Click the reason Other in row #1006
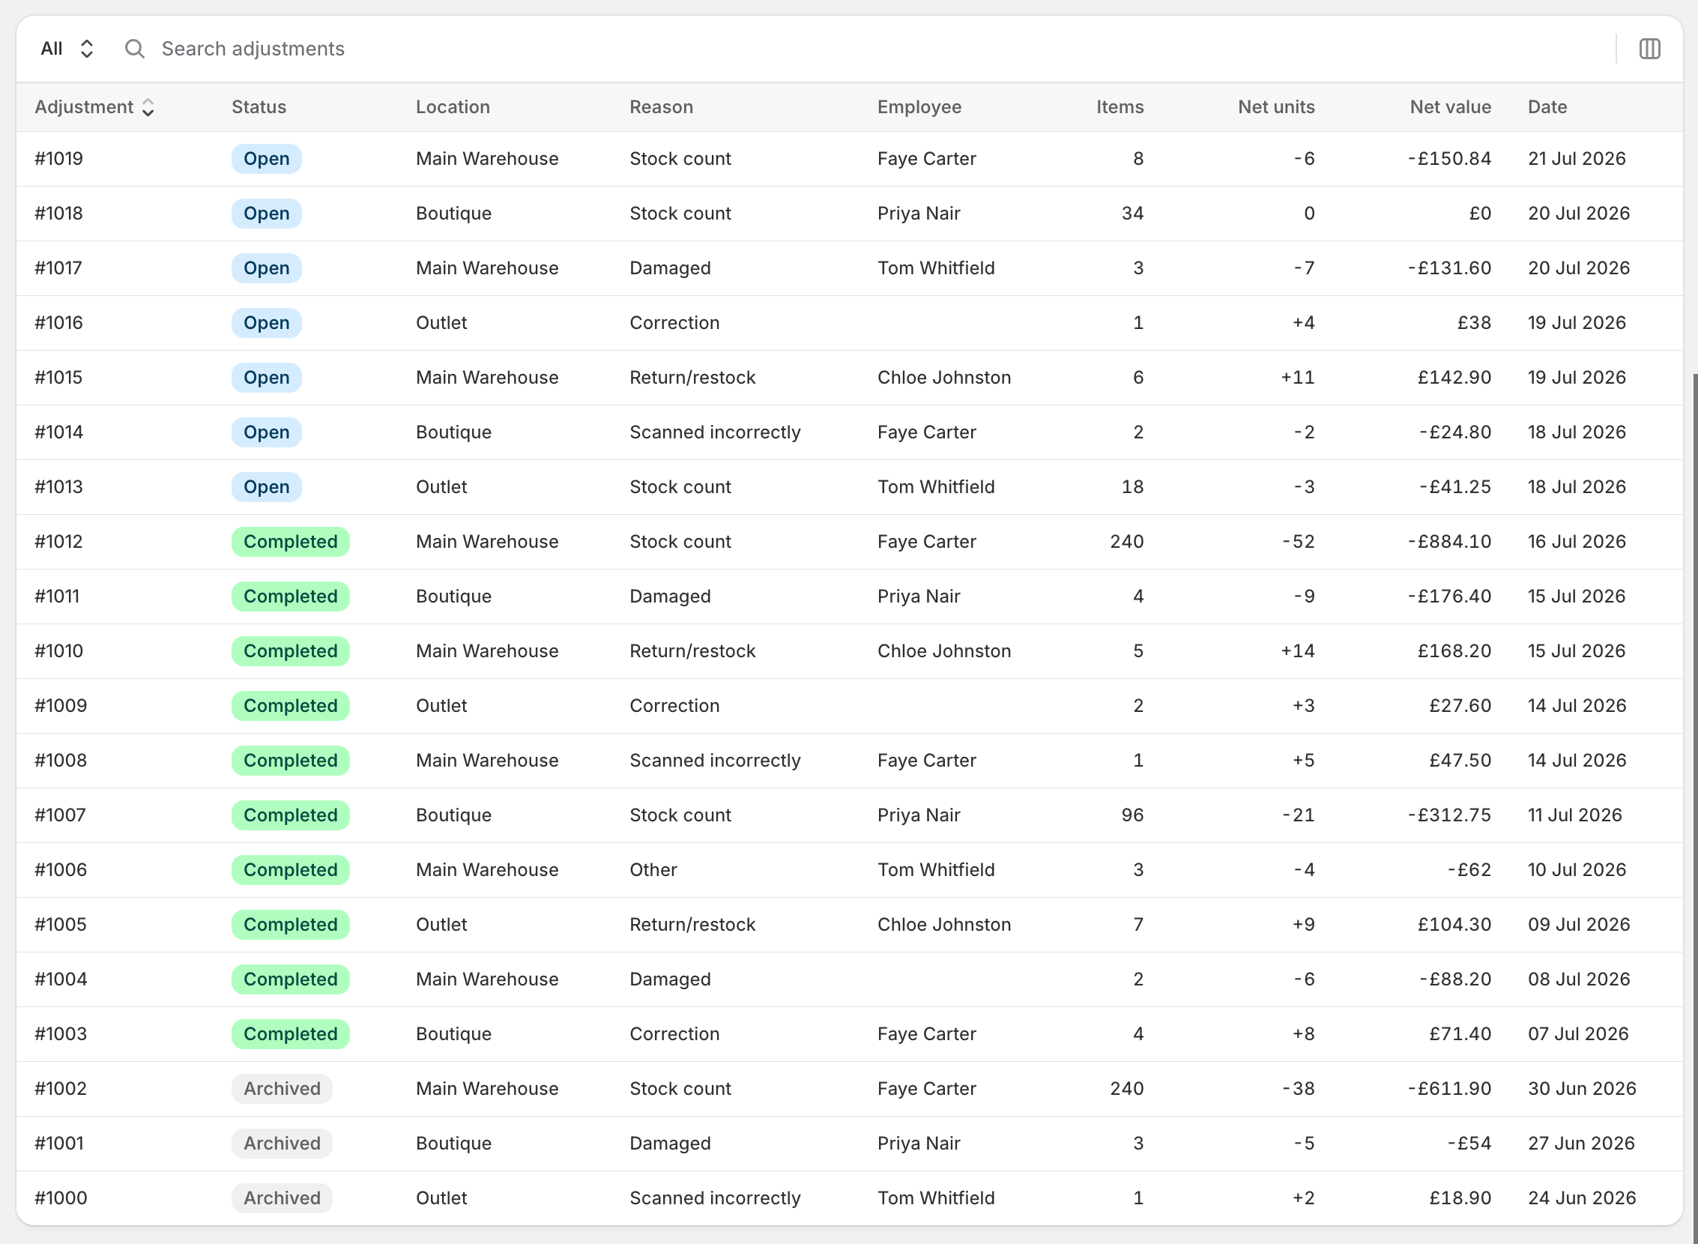Viewport: 1698px width, 1244px height. (653, 871)
